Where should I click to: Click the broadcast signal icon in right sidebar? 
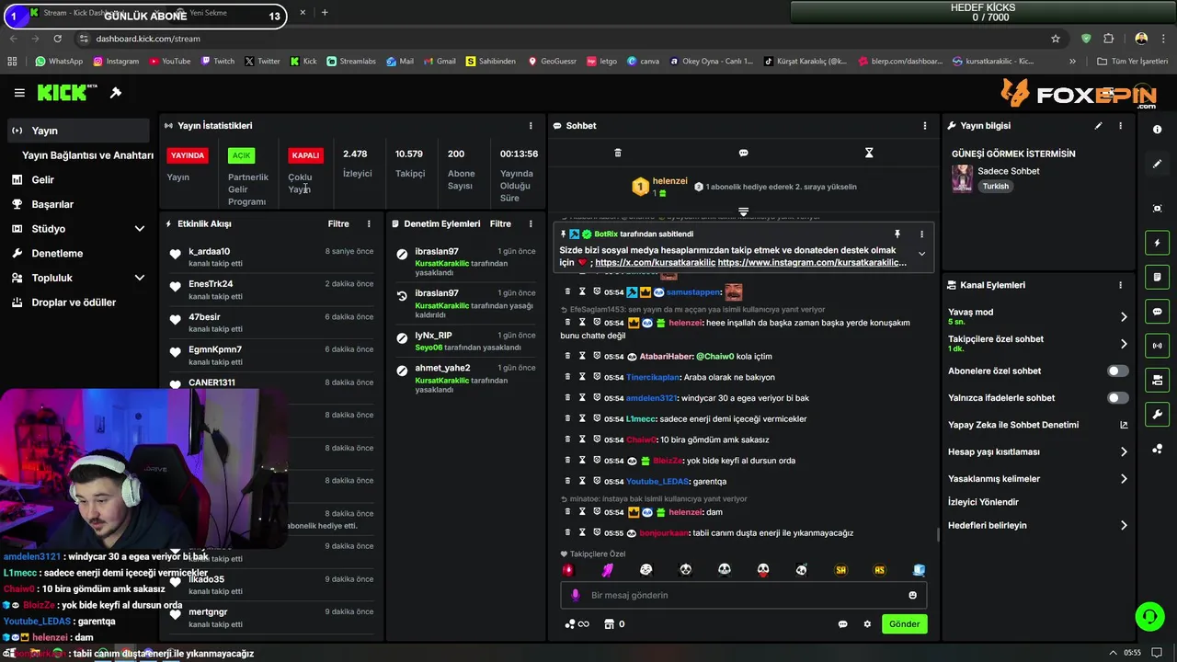coord(1158,346)
